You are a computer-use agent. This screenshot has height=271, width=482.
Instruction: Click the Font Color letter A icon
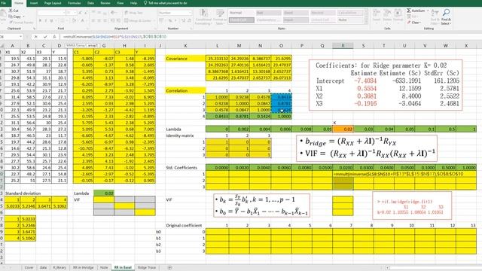[x=82, y=20]
